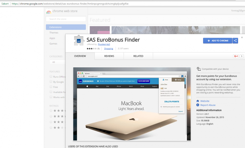Open the Plusdeal ApS developer link
The image size is (245, 148).
coord(104,44)
